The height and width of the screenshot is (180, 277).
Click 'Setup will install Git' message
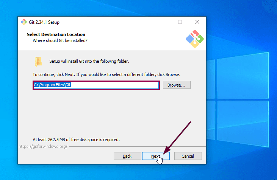[89, 61]
